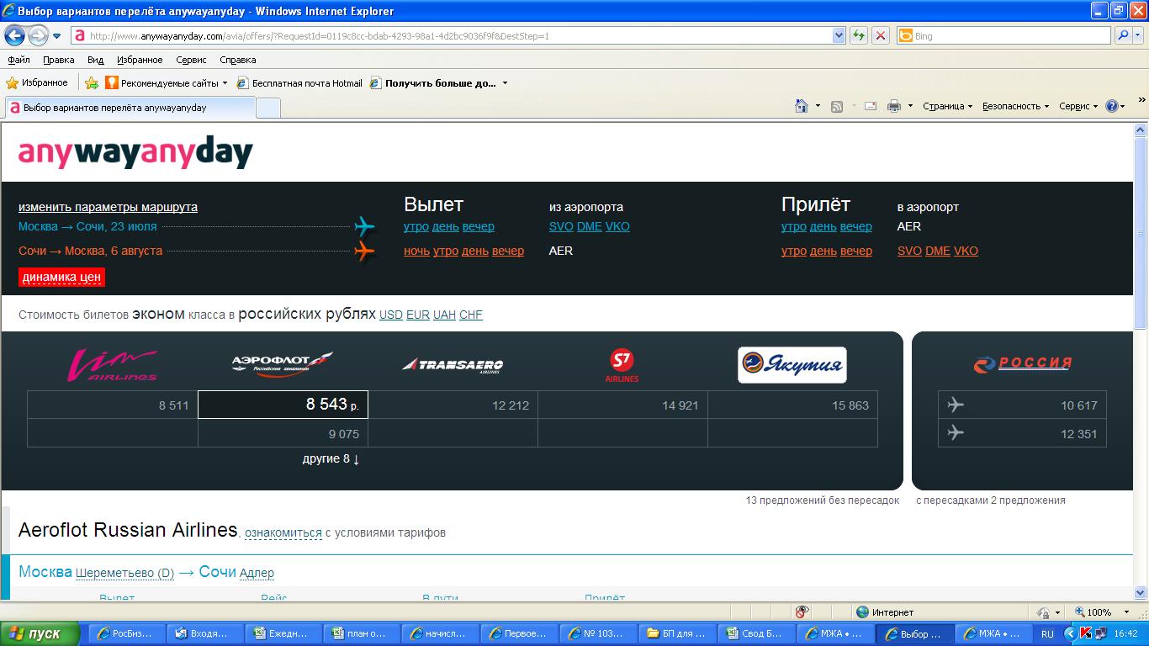Choose the Якутия airline logo
This screenshot has width=1149, height=646.
point(792,365)
